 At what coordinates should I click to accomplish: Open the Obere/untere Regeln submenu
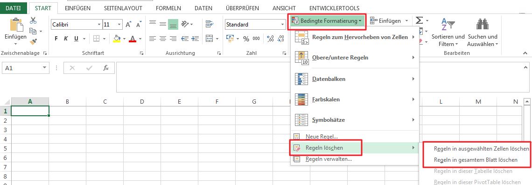[x=355, y=58]
